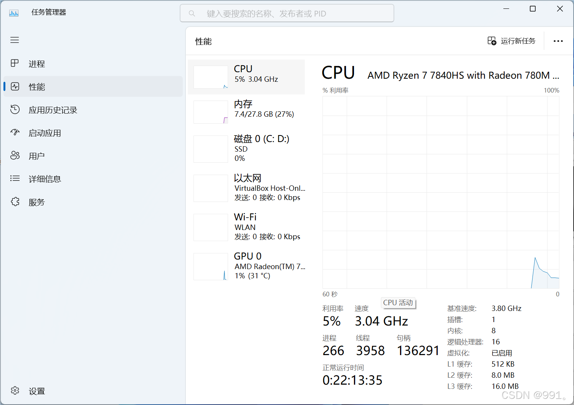Screen dimensions: 574x405
Task: Open 设置 at bottom of sidebar
Action: (93, 391)
